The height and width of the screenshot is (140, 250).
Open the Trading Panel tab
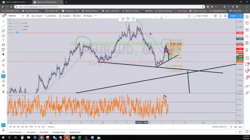75,132
